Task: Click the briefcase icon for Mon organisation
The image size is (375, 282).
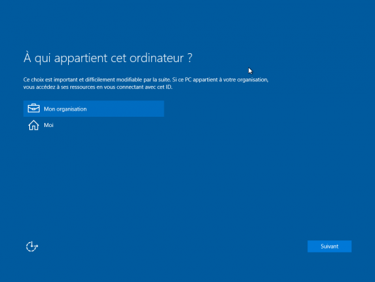Action: click(33, 109)
